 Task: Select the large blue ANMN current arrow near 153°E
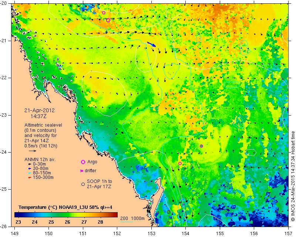(x=151, y=44)
